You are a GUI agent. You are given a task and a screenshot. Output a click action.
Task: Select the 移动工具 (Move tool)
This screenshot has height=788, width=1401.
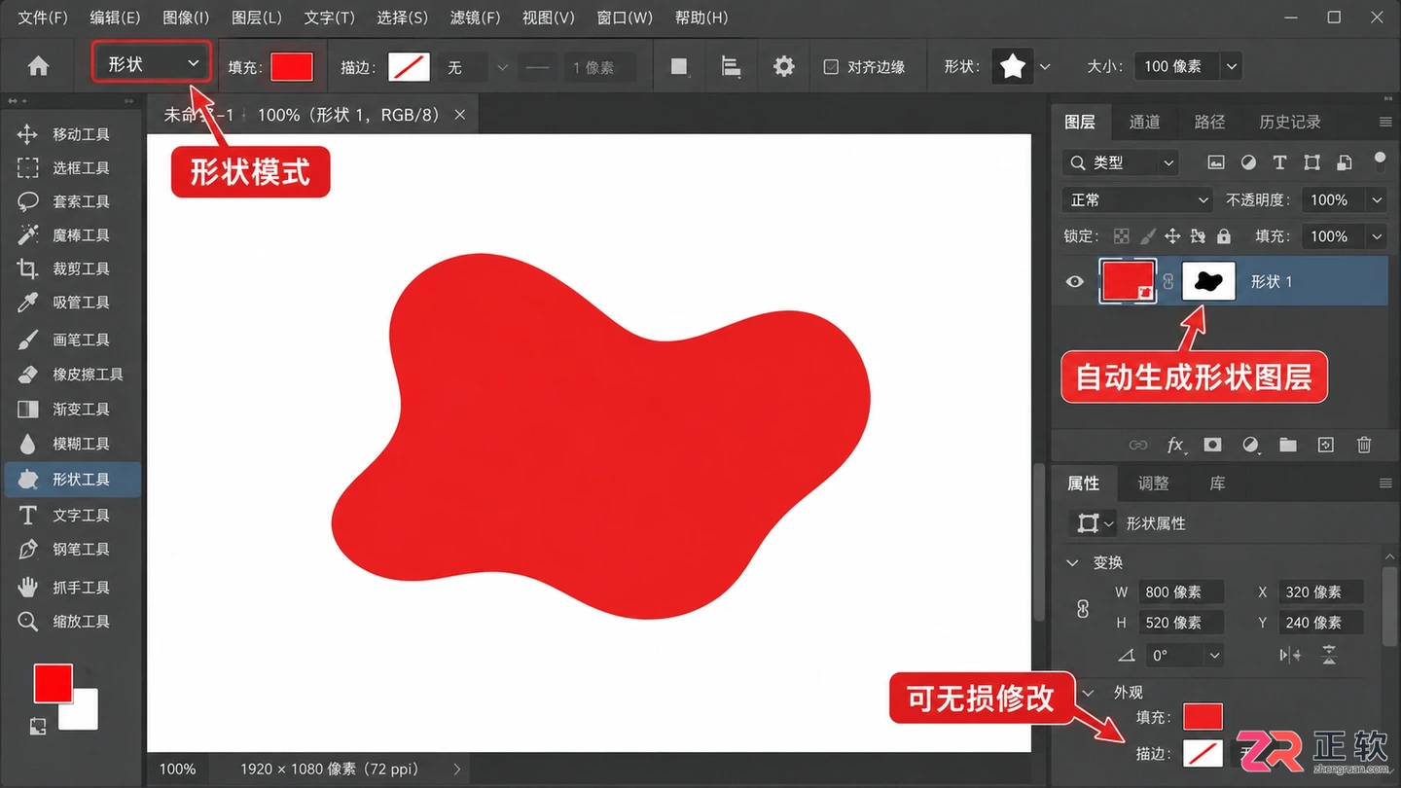(64, 134)
